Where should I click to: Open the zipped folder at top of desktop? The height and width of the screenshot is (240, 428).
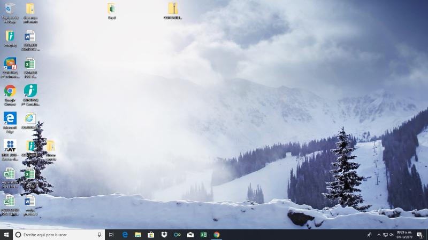173,9
